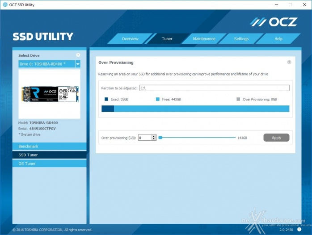The width and height of the screenshot is (312, 235).
Task: Click the disk usage bar
Action: (195, 109)
